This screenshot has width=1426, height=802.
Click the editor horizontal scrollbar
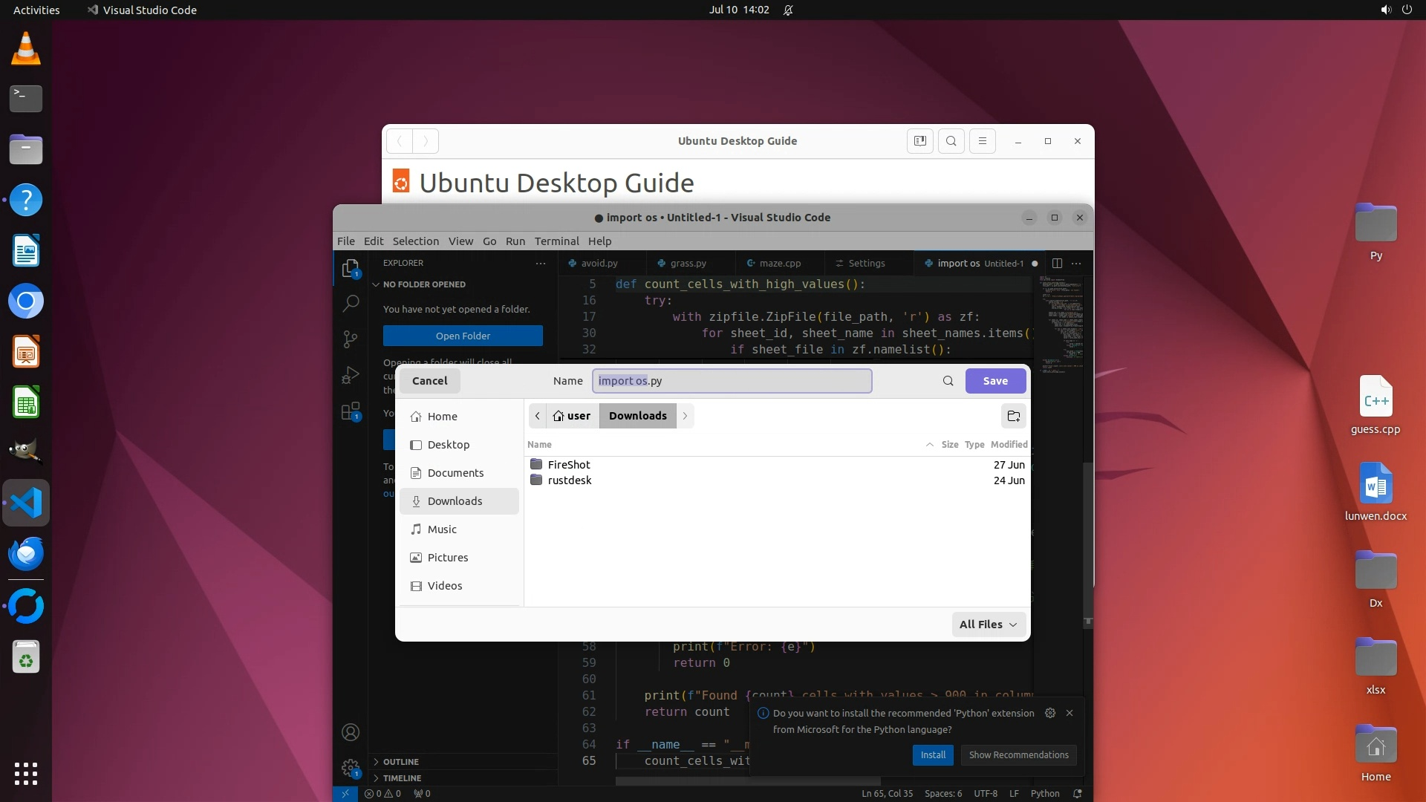click(747, 781)
